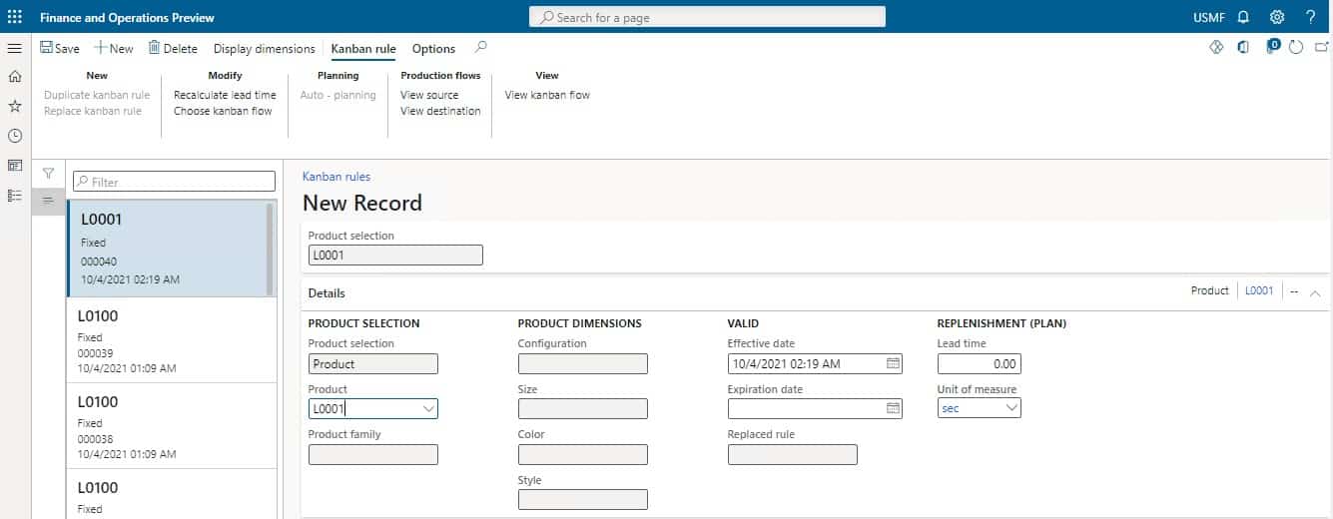Go to Home in left sidebar
Screen dimensions: 1333x519
coord(14,76)
